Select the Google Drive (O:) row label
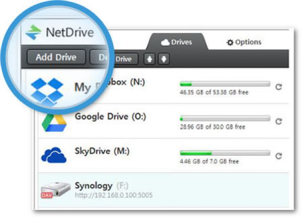The height and width of the screenshot is (218, 302). click(110, 117)
